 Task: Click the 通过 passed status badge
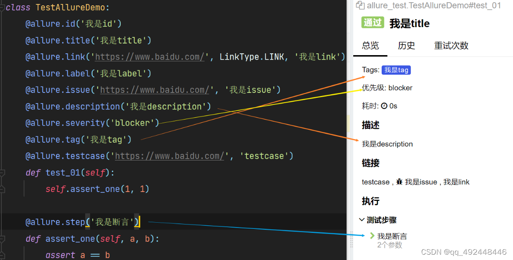point(372,23)
